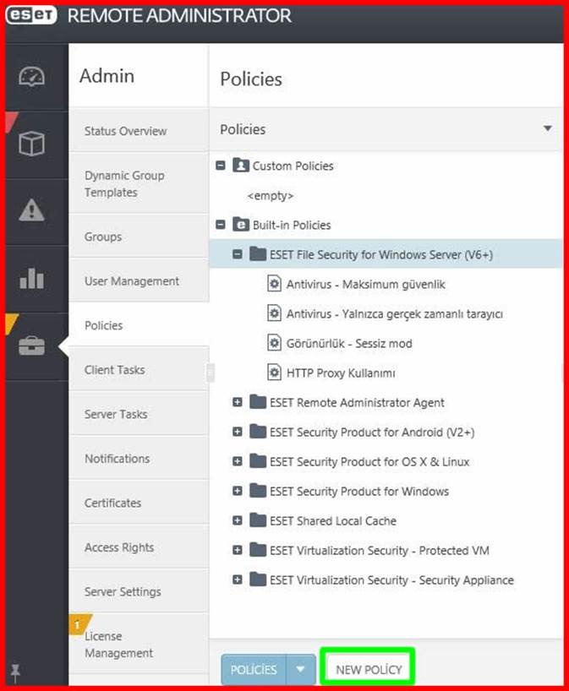Viewport: 569px width, 691px height.
Task: Expand ESET Security Product for Android node
Action: pos(238,432)
